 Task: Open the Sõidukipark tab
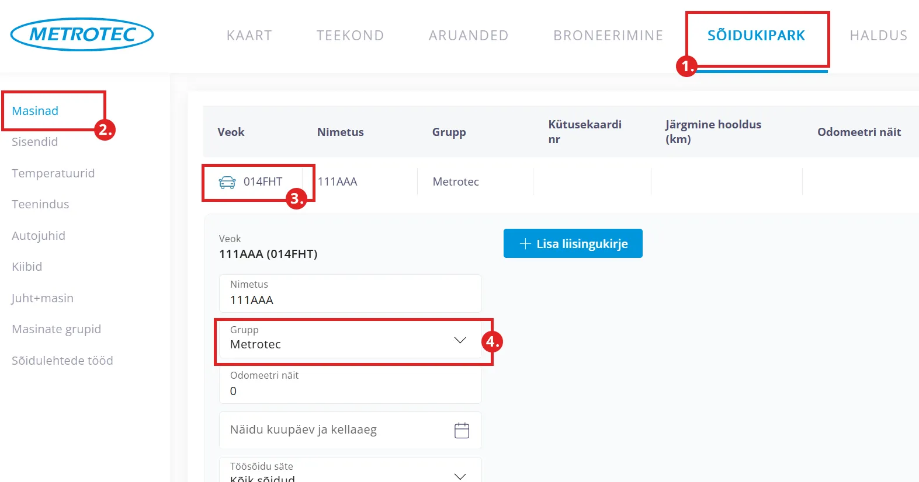click(756, 36)
